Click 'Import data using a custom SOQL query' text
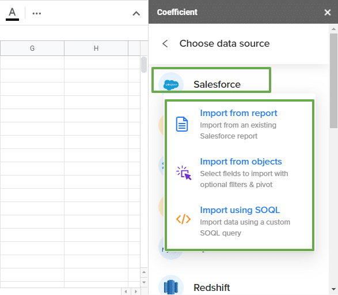This screenshot has height=295, width=338. [x=245, y=227]
